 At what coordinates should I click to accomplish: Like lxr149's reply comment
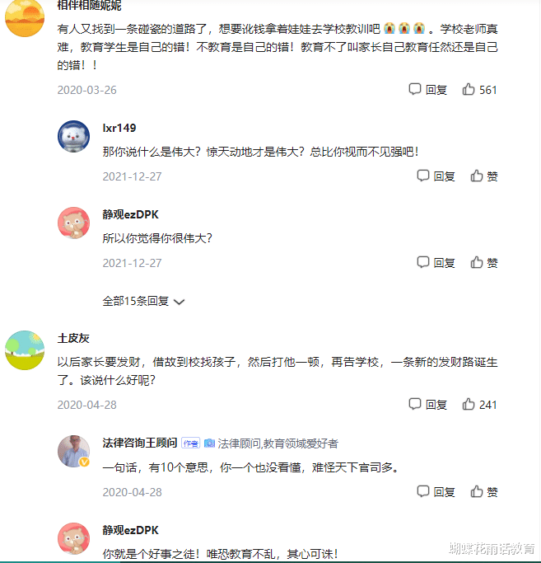484,176
